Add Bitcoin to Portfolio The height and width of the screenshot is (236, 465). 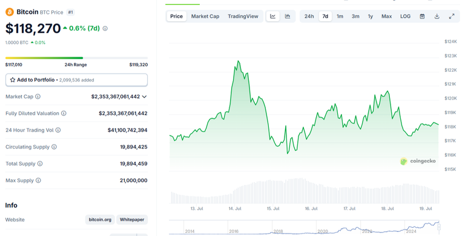click(76, 80)
